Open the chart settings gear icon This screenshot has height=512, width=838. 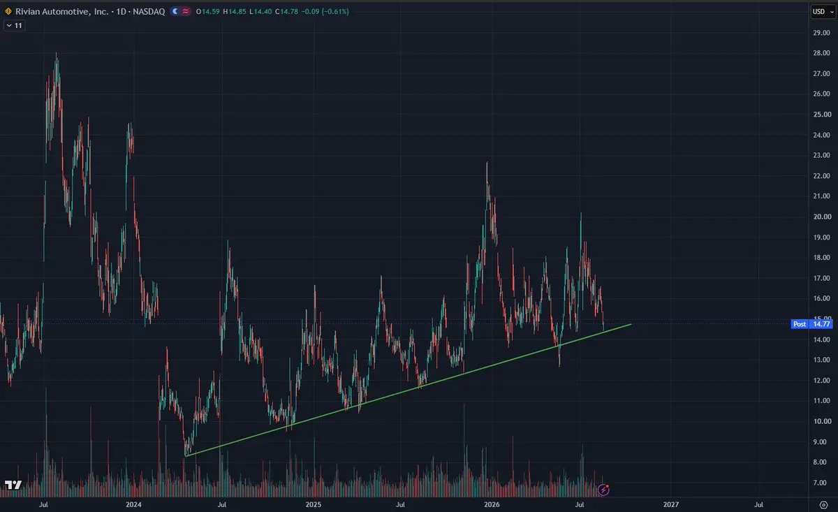tap(823, 504)
